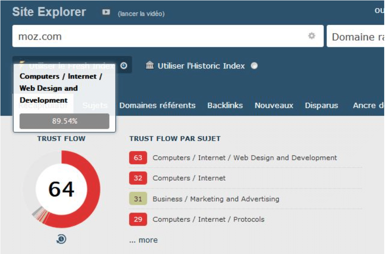This screenshot has height=254, width=385.
Task: Open the Nouveaux tab
Action: (274, 105)
